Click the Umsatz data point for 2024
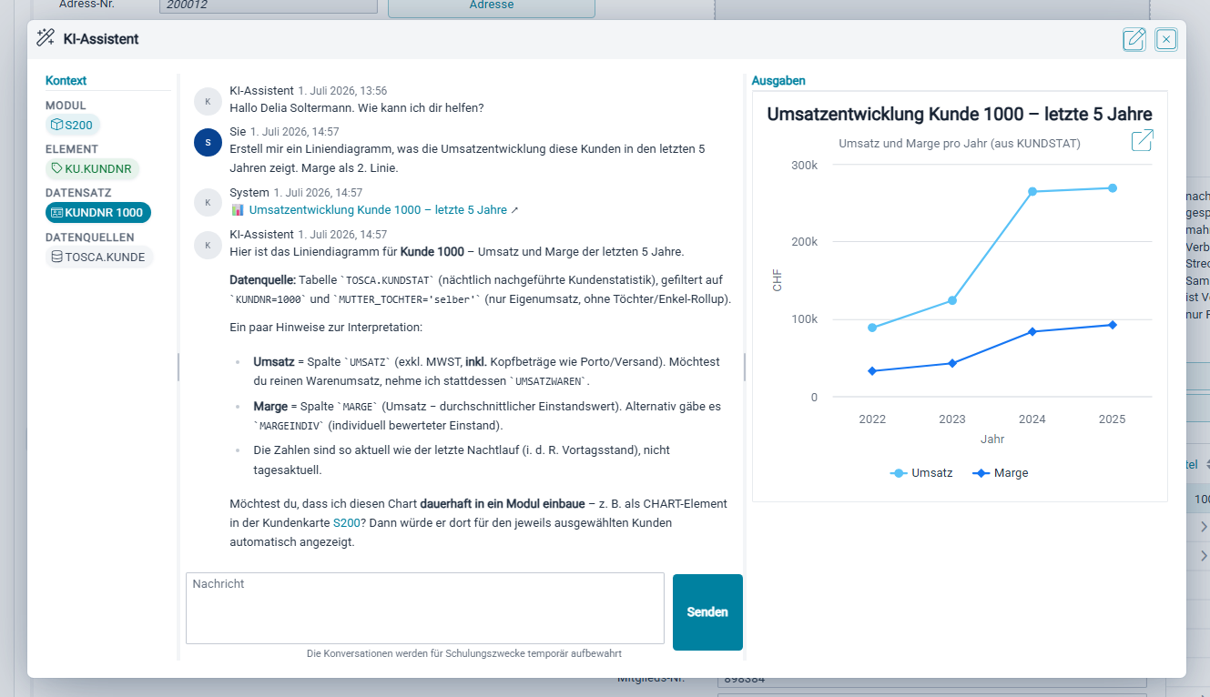The height and width of the screenshot is (697, 1210). (x=1032, y=192)
